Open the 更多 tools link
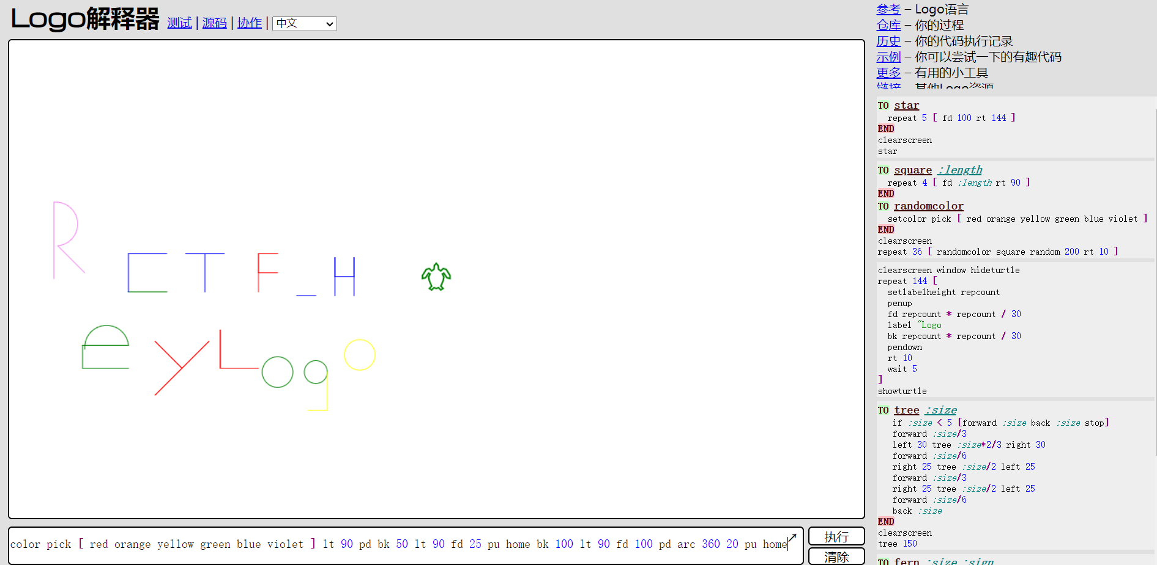Image resolution: width=1157 pixels, height=565 pixels. point(888,73)
